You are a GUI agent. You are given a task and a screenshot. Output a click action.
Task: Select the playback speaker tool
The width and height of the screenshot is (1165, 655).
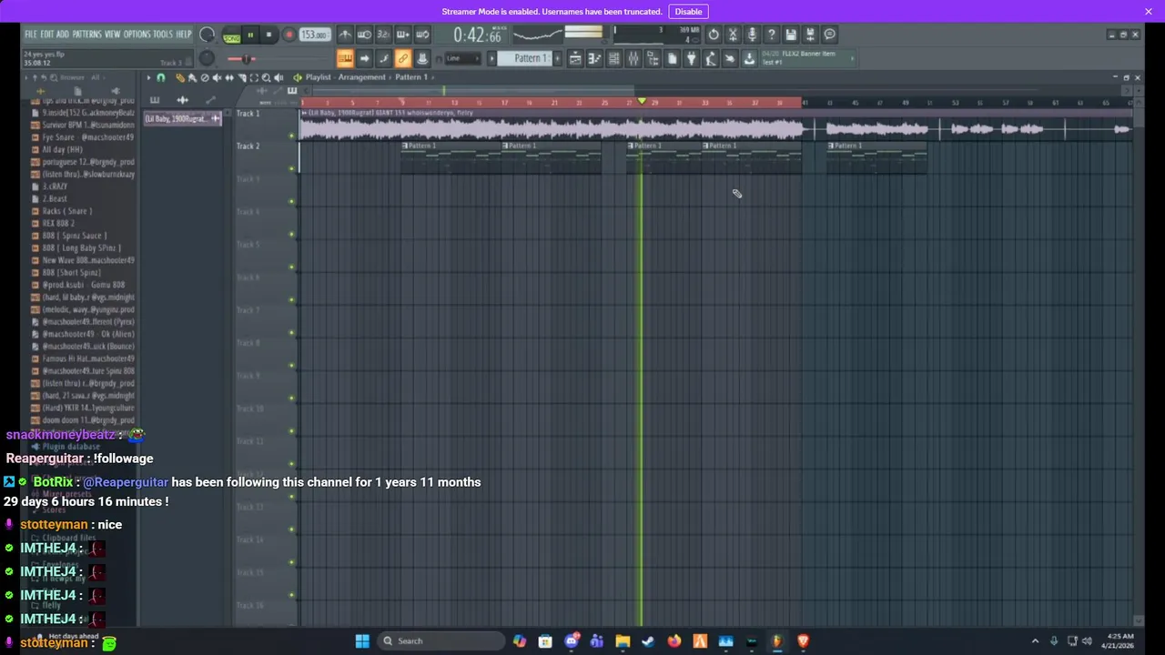click(x=279, y=77)
